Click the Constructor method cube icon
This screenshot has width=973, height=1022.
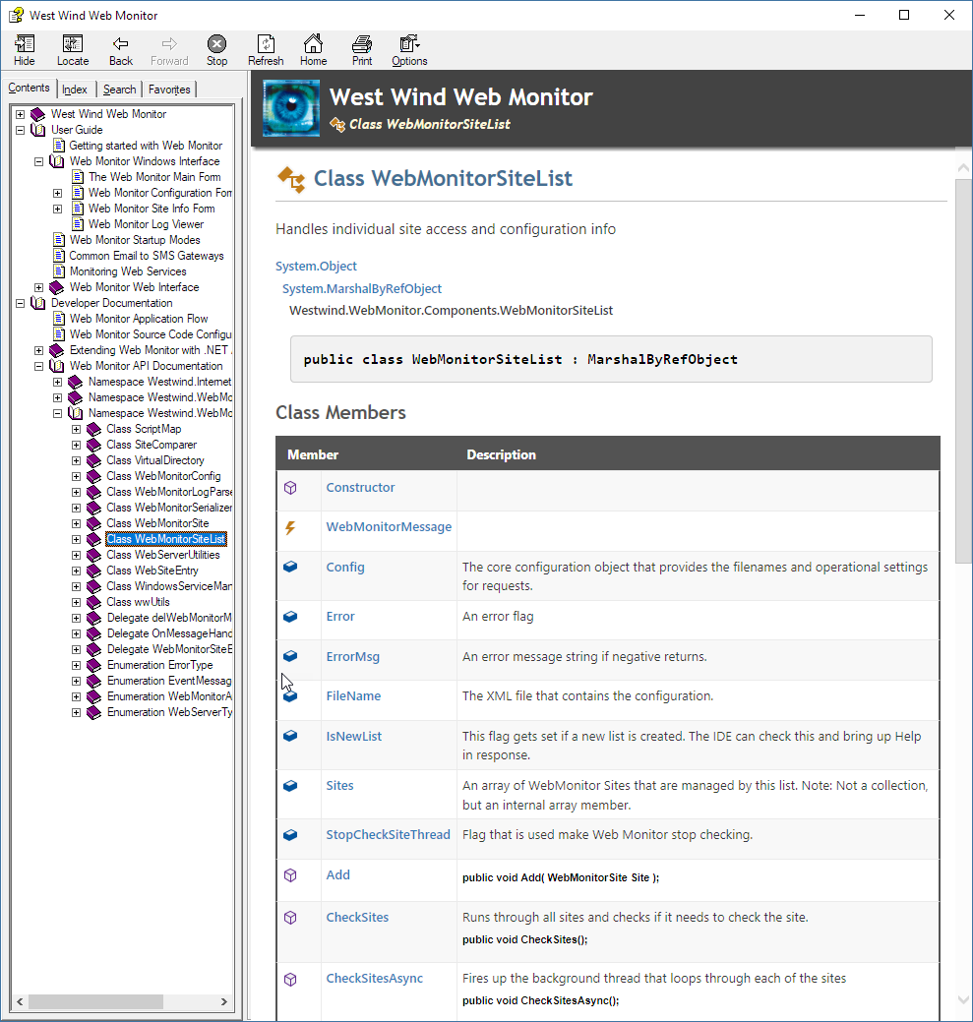pyautogui.click(x=290, y=488)
